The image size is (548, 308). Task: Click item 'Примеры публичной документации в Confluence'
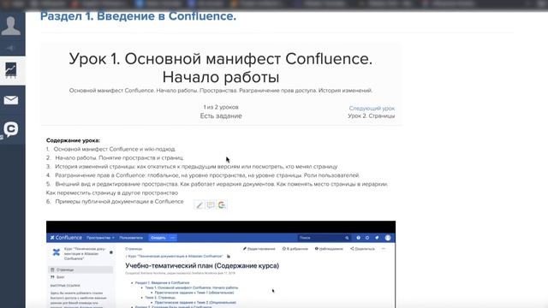pyautogui.click(x=119, y=202)
